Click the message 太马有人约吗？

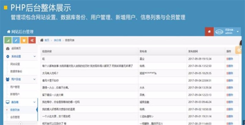pyautogui.click(x=50, y=73)
